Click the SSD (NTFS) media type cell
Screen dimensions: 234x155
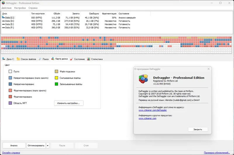tap(37, 18)
